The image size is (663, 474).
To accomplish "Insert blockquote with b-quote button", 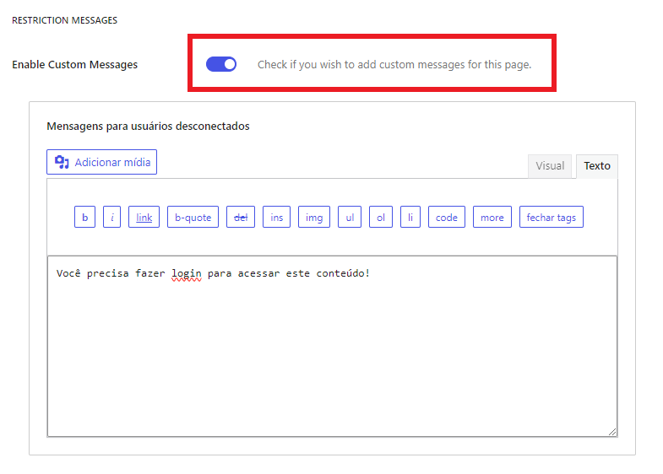I will coord(193,217).
